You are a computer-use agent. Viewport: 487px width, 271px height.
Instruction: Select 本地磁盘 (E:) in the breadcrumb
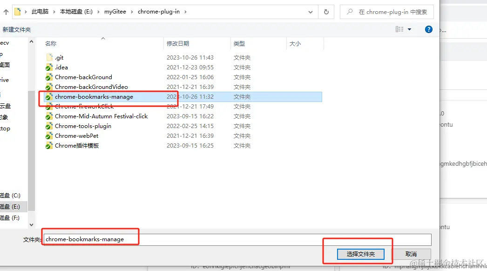click(76, 12)
